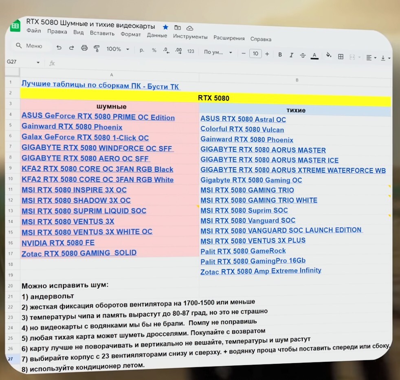Open the fill color picker
Screen dimensions: 400x380
[x=329, y=55]
